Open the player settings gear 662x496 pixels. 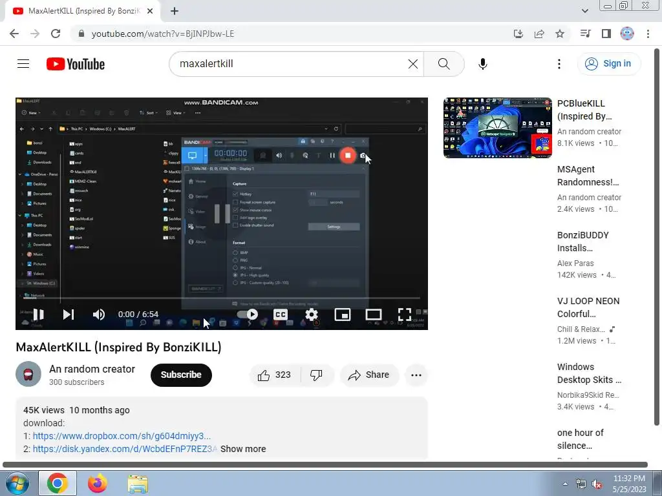pos(312,315)
